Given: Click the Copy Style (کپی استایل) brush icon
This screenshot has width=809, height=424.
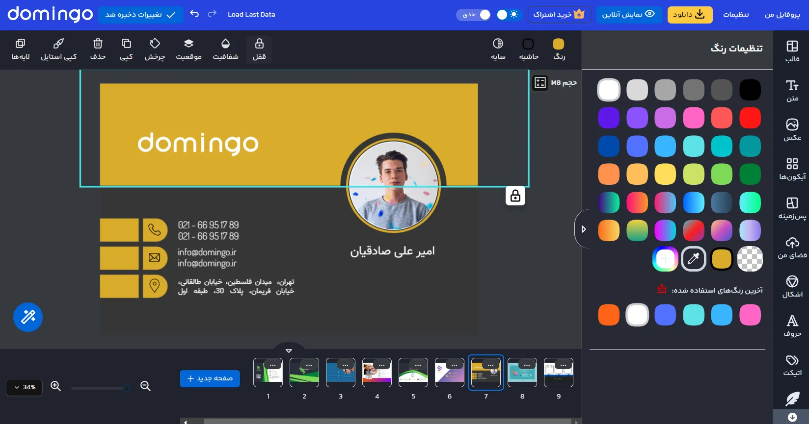Looking at the screenshot, I should (x=58, y=44).
